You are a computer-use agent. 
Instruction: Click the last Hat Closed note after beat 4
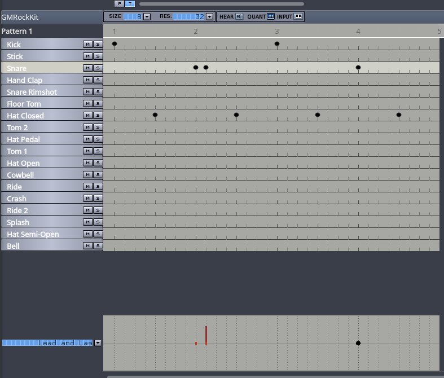[399, 115]
